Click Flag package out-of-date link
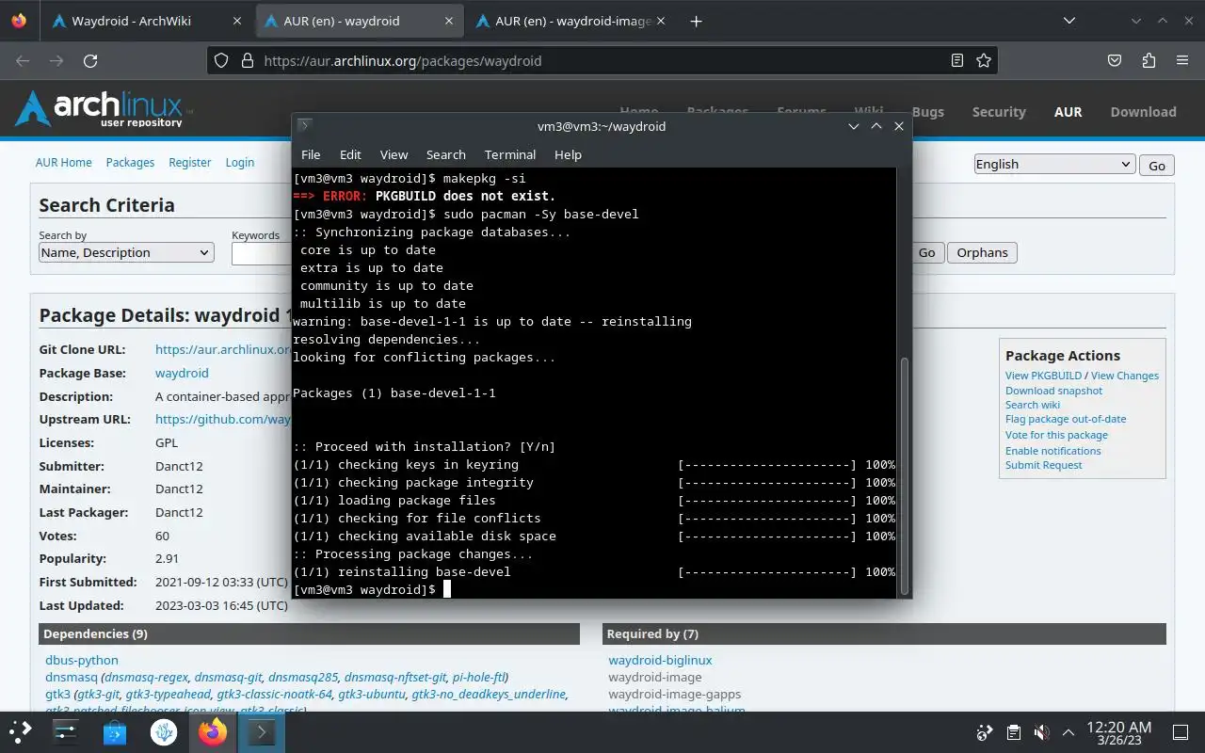This screenshot has height=753, width=1205. click(1066, 419)
